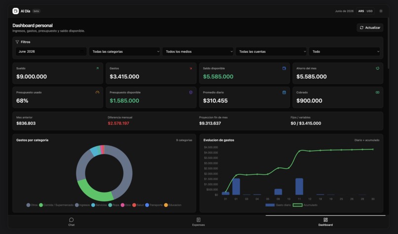Image resolution: width=398 pixels, height=234 pixels.
Task: Click the Actualizar button
Action: pyautogui.click(x=370, y=28)
